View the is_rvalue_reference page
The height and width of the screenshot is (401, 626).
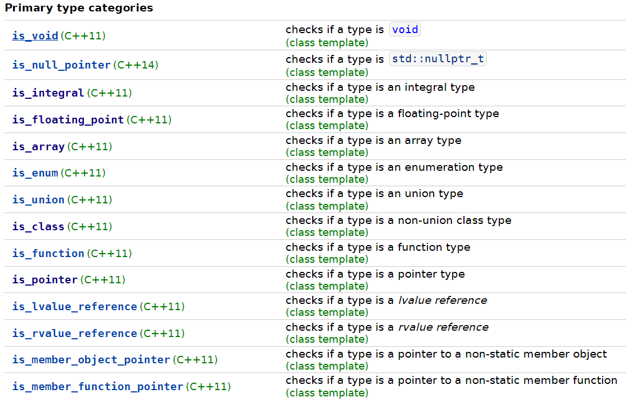pyautogui.click(x=74, y=334)
